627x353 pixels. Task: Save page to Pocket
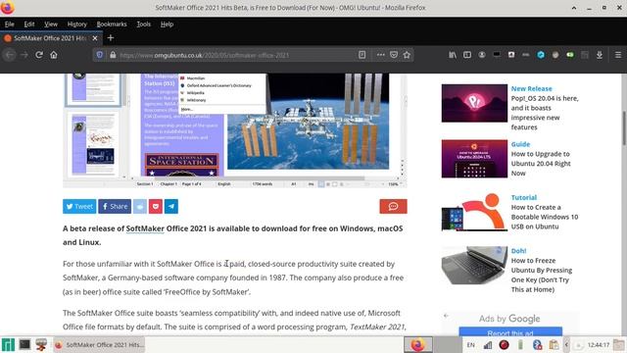click(x=394, y=55)
